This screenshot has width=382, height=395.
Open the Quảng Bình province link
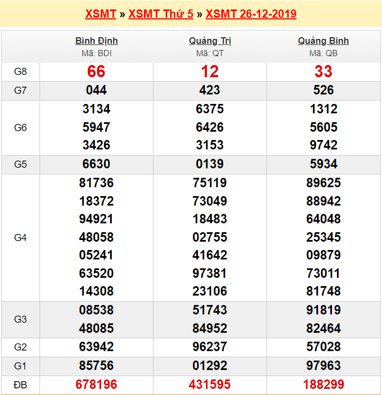click(x=323, y=41)
